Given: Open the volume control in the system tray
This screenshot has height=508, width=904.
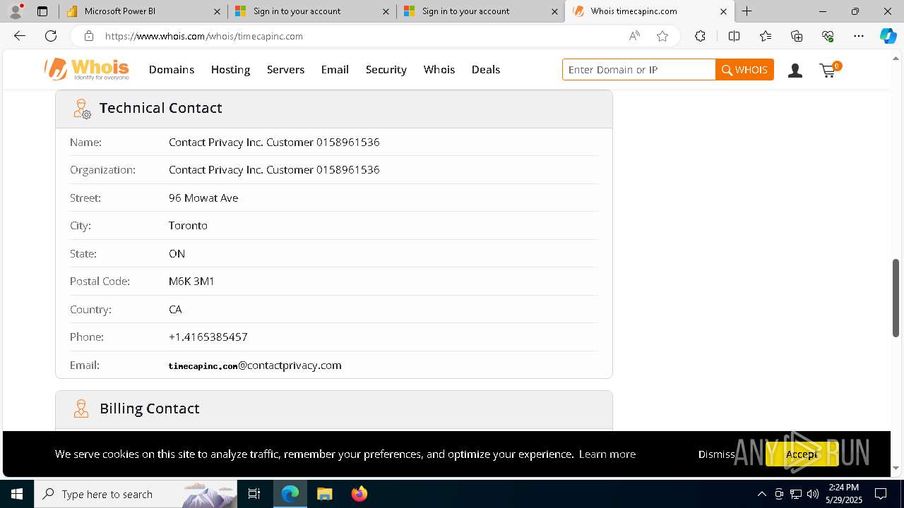Looking at the screenshot, I should (813, 494).
